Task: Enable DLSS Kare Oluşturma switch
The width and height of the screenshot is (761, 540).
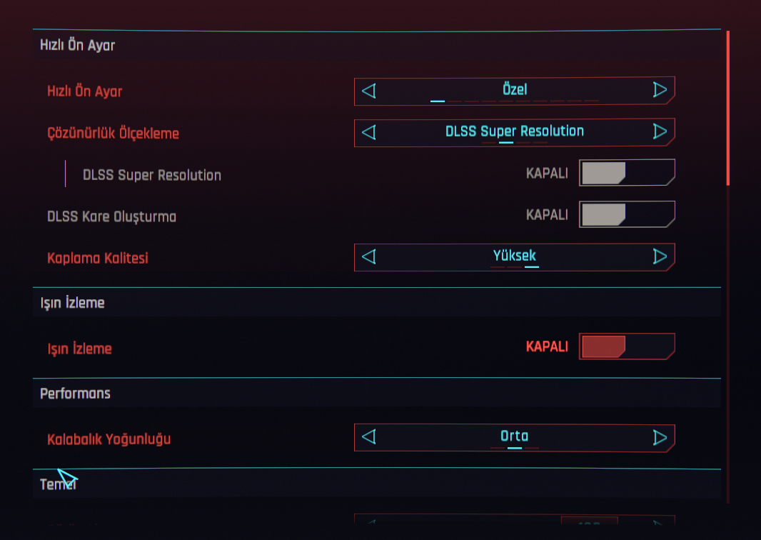Action: coord(626,214)
